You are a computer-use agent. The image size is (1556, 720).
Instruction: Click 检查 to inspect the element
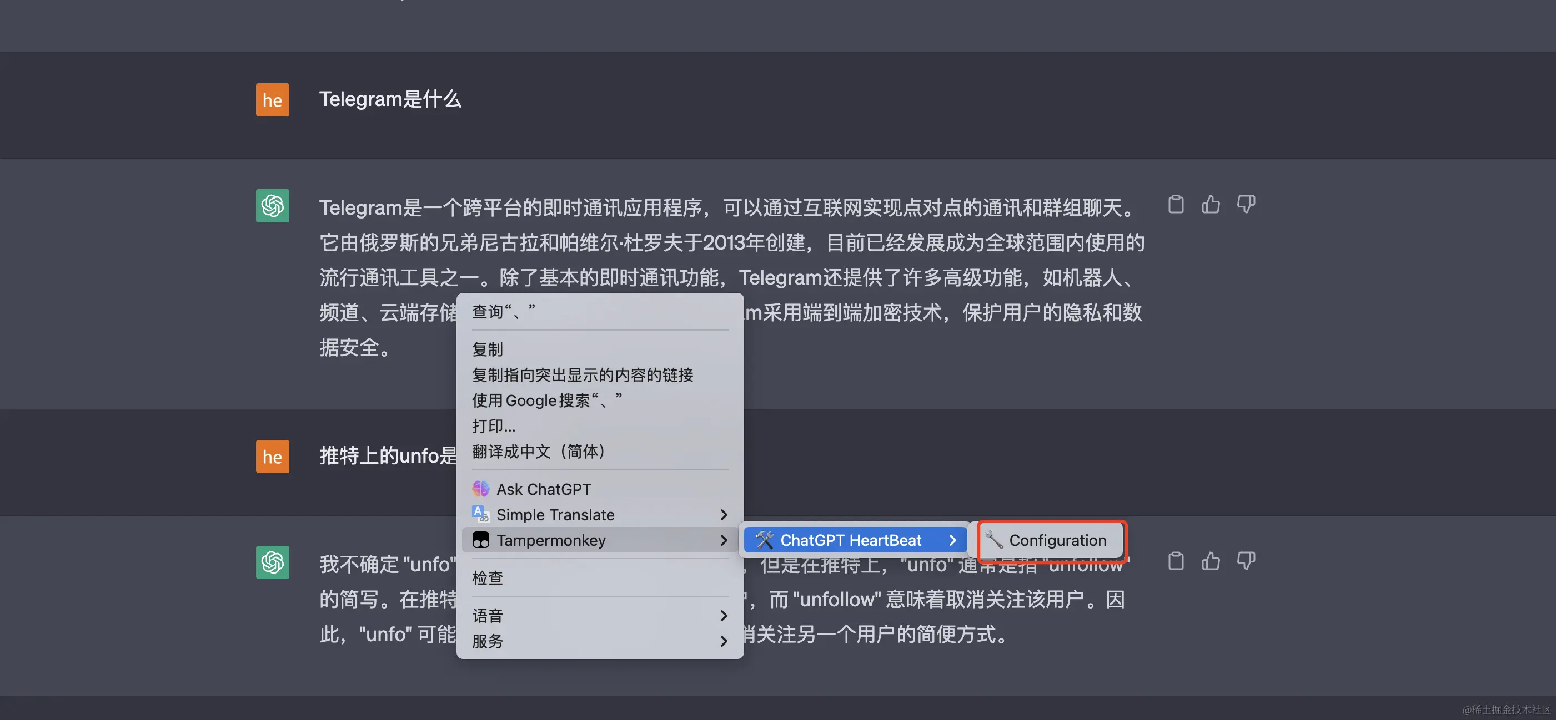coord(487,578)
